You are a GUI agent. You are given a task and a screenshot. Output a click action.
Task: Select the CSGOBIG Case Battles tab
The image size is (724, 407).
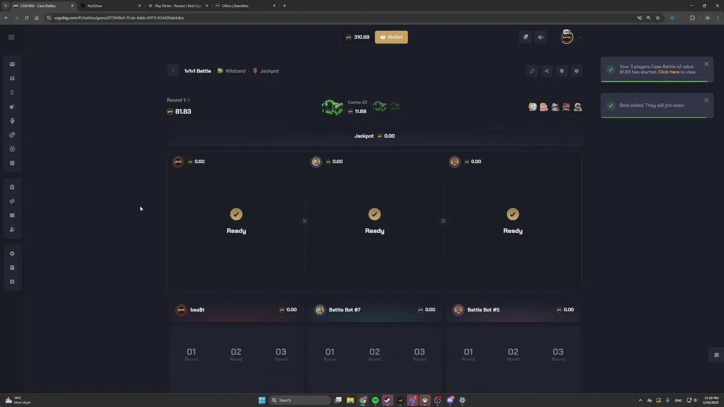point(43,6)
